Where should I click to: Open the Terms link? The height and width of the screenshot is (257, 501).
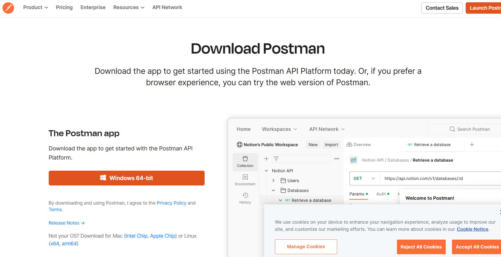[55, 209]
